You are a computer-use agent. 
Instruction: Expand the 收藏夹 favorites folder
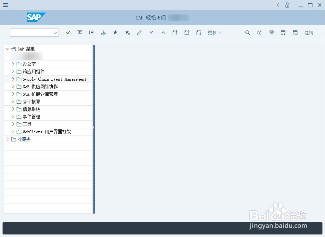click(8, 139)
